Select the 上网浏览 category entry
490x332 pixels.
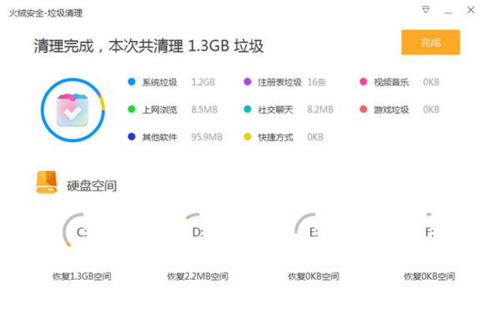[159, 110]
